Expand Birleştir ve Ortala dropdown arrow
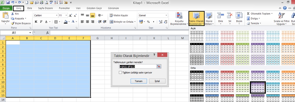Viewport: 295px width, 102px height. pyautogui.click(x=135, y=22)
